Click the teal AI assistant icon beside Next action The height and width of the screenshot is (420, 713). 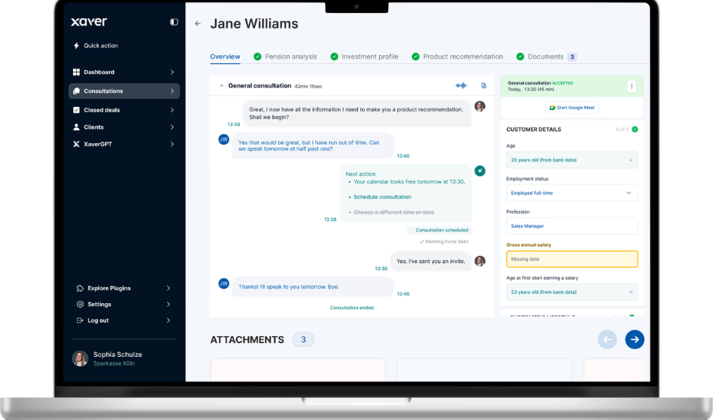479,171
